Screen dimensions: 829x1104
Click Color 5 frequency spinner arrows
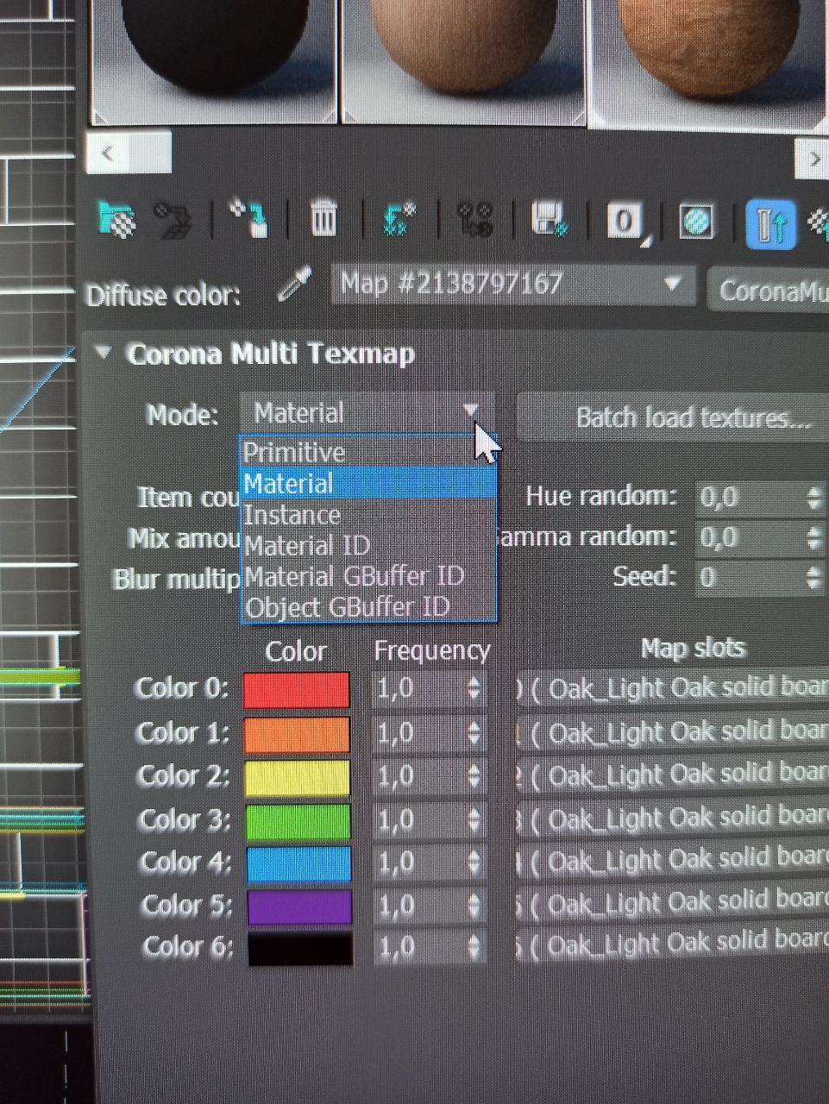click(x=474, y=905)
